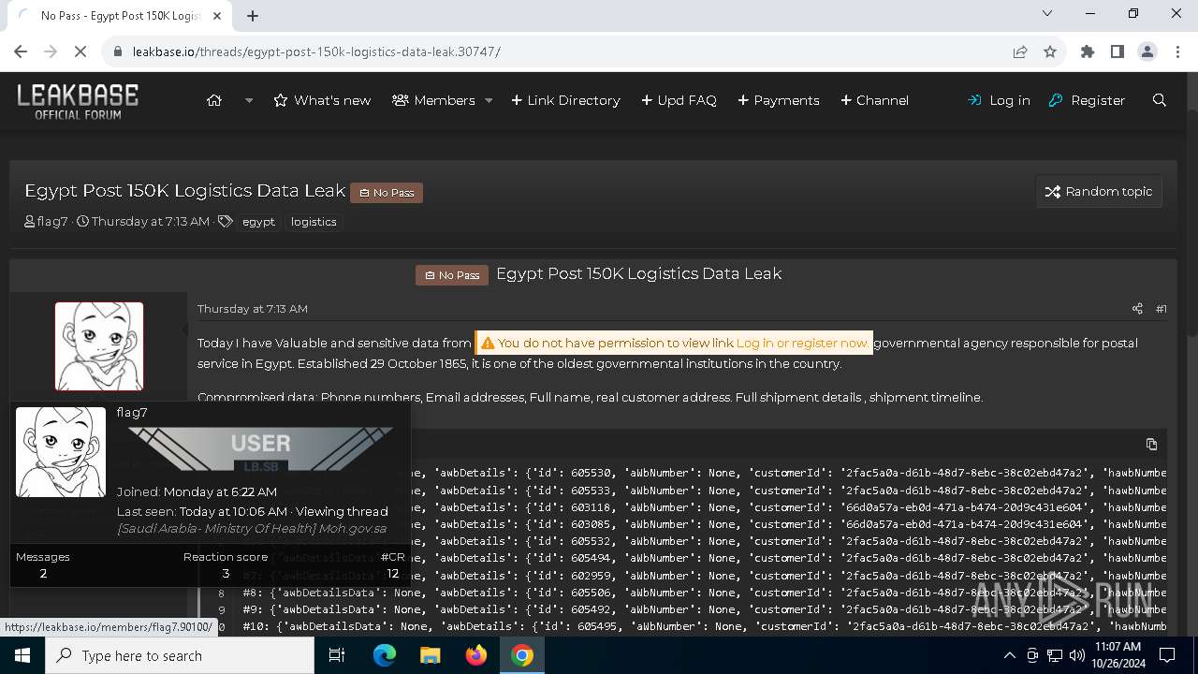Stop loading the page
This screenshot has height=674, width=1198.
[x=80, y=51]
